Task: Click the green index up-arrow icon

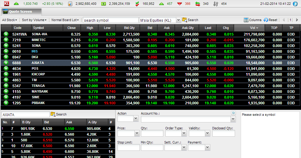Action: [x=16, y=4]
